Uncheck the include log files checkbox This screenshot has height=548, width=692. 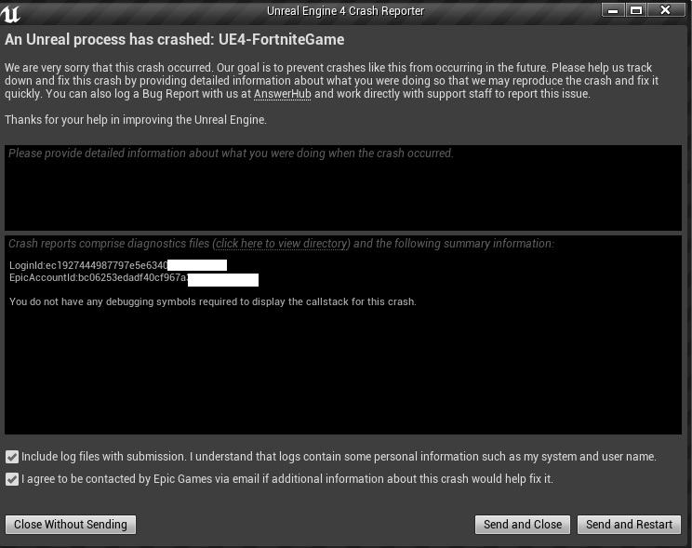[12, 457]
